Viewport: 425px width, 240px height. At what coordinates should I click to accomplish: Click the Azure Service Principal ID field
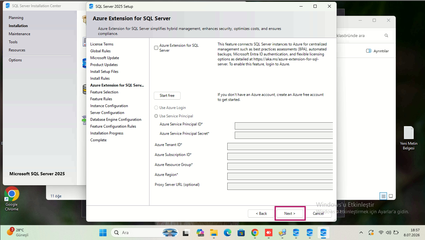(284, 126)
